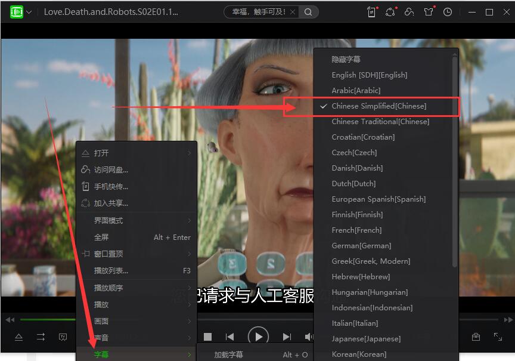This screenshot has width=515, height=361.
Task: Open dropdown arrow beside the player logo
Action: 30,12
